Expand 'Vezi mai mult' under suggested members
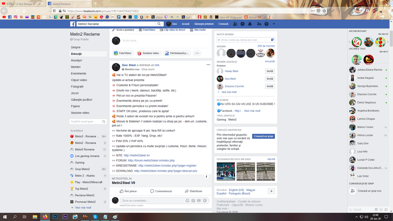This screenshot has height=221, width=393. (229, 92)
